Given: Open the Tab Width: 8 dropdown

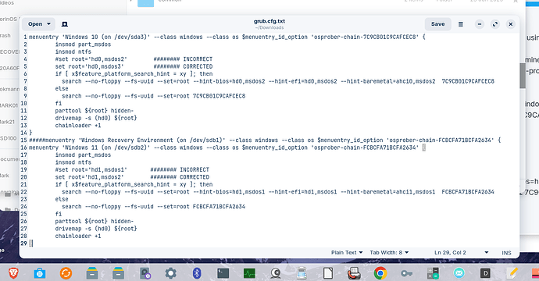Looking at the screenshot, I should (x=389, y=252).
